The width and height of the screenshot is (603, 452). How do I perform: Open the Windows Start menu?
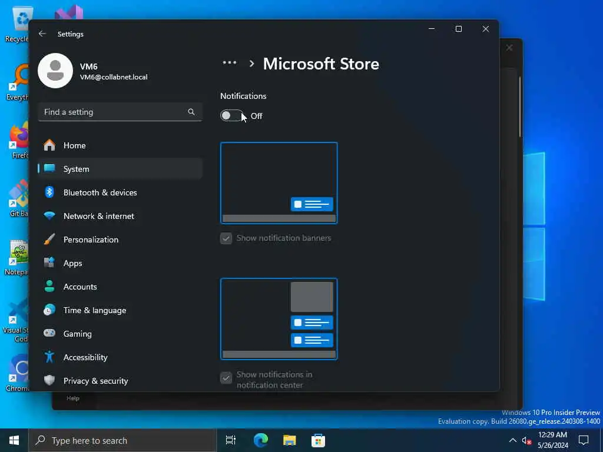(x=14, y=440)
